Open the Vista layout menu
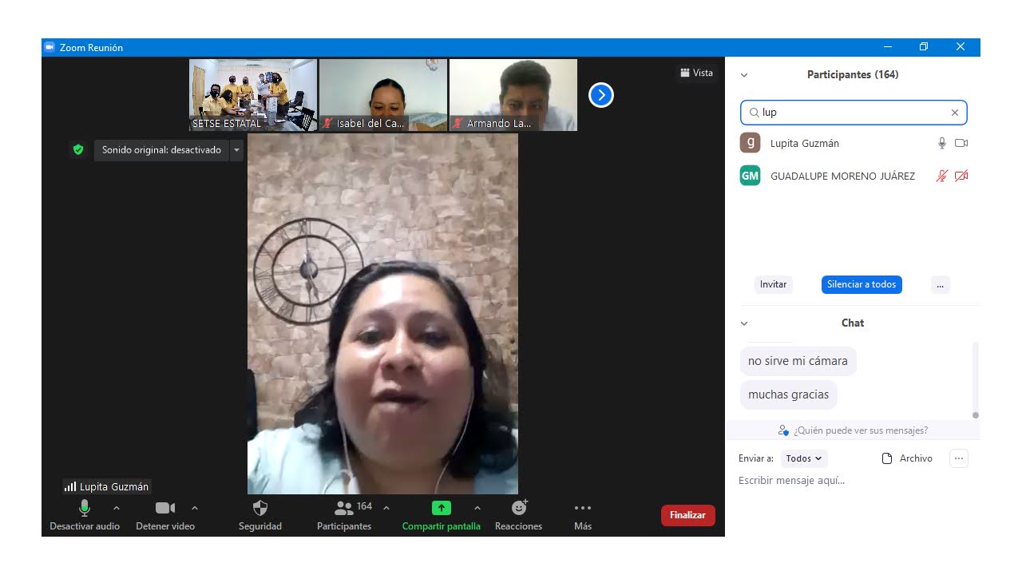The image size is (1022, 575). pos(696,73)
